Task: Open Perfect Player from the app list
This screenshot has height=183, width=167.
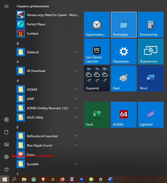Action: (48, 24)
